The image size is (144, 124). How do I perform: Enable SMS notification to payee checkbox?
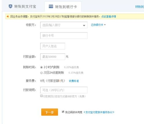pyautogui.click(x=42, y=96)
